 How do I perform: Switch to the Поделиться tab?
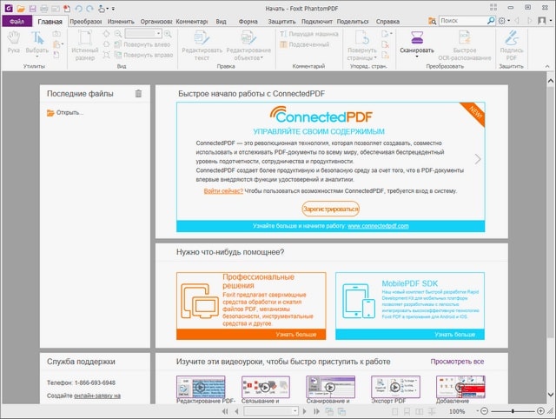353,22
